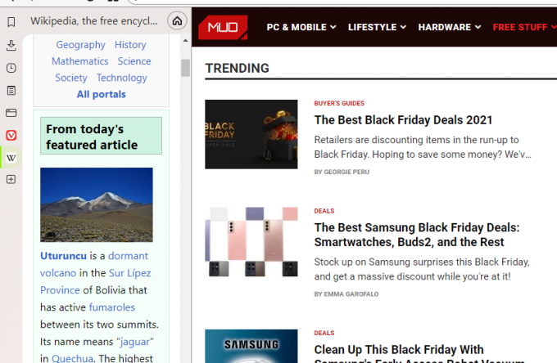Open the History panel clock icon

11,68
